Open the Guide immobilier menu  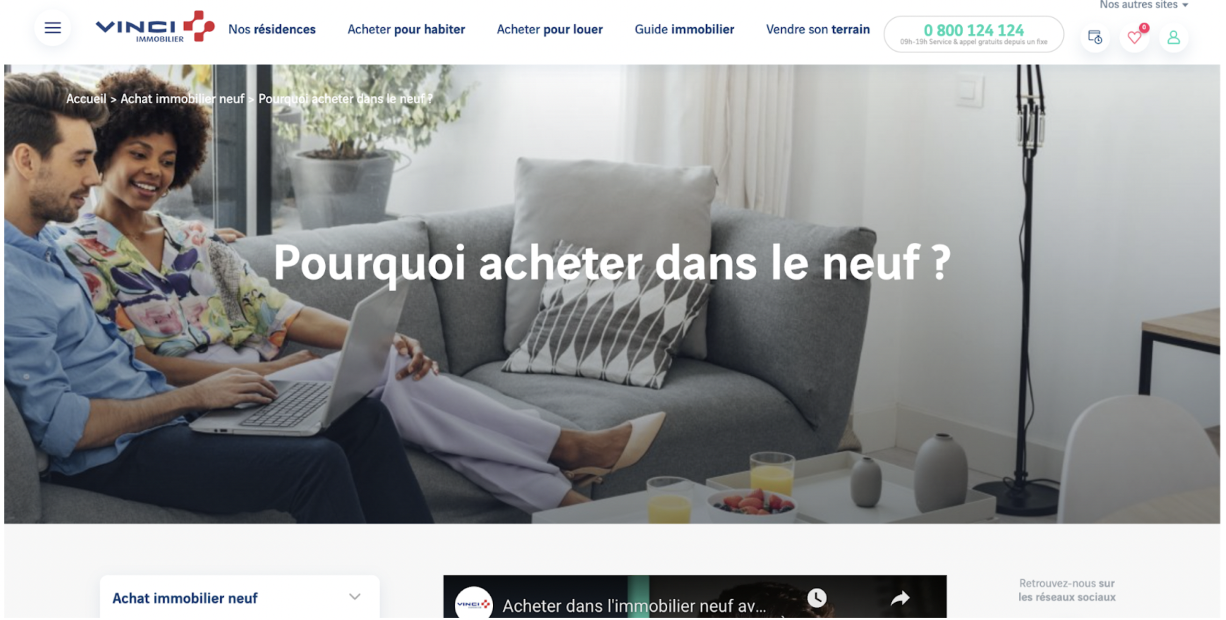click(684, 29)
